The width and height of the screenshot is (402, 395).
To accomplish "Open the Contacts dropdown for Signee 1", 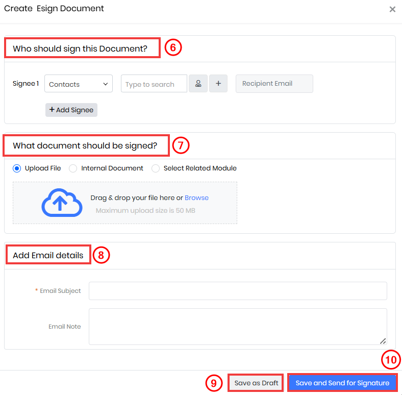I will pyautogui.click(x=79, y=84).
